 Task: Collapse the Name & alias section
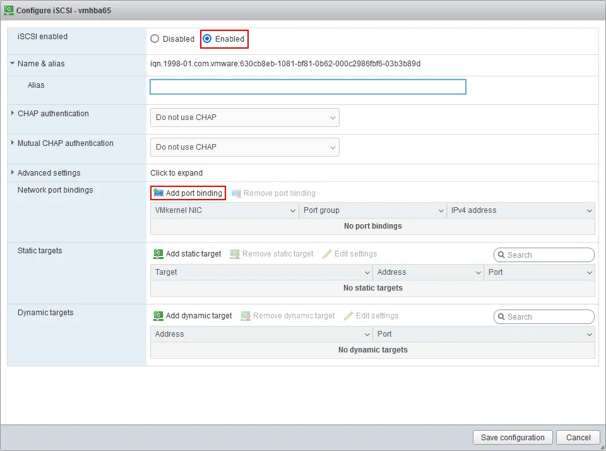click(x=12, y=64)
